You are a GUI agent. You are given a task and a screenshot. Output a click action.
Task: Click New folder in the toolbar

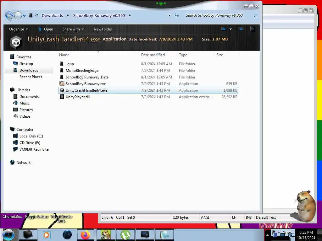click(x=103, y=29)
